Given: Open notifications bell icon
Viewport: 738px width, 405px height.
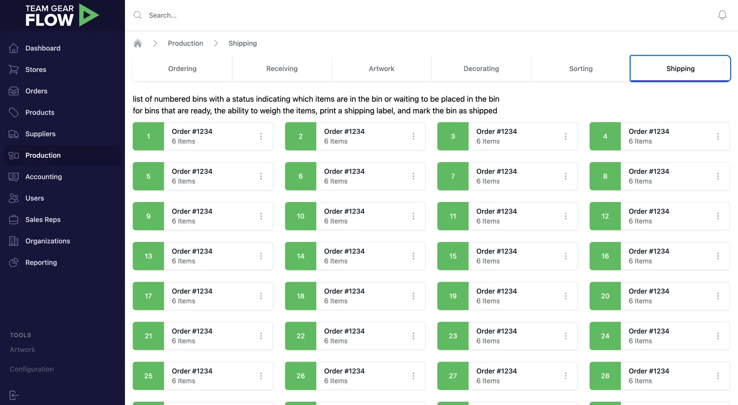Looking at the screenshot, I should click(722, 15).
